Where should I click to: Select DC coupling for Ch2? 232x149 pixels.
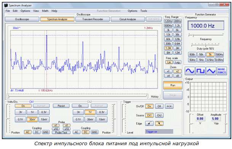(85, 132)
